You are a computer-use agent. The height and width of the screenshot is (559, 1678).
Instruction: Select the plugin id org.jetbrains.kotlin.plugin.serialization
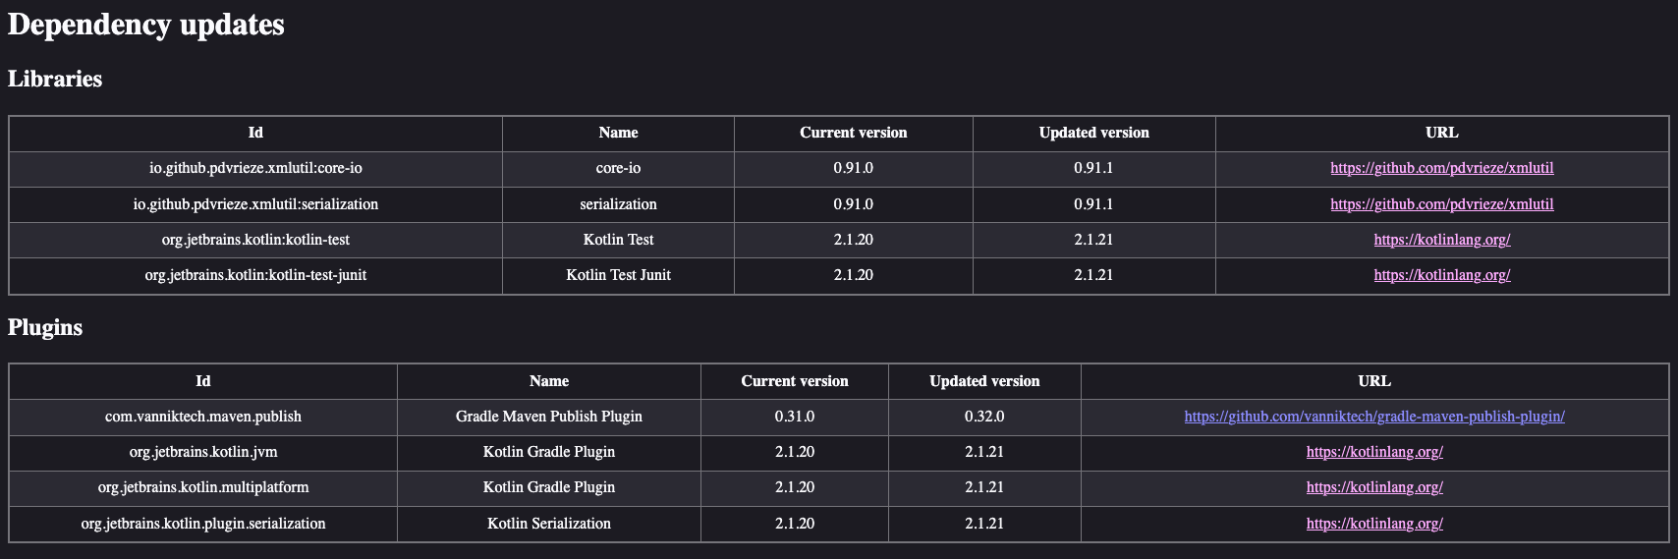203,524
